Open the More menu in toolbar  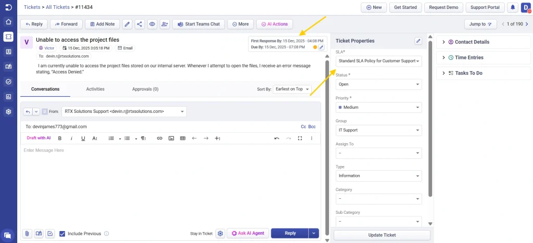point(240,24)
